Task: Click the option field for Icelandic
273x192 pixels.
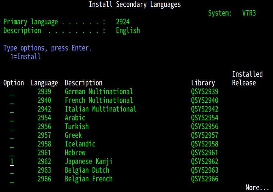Action: (x=12, y=144)
